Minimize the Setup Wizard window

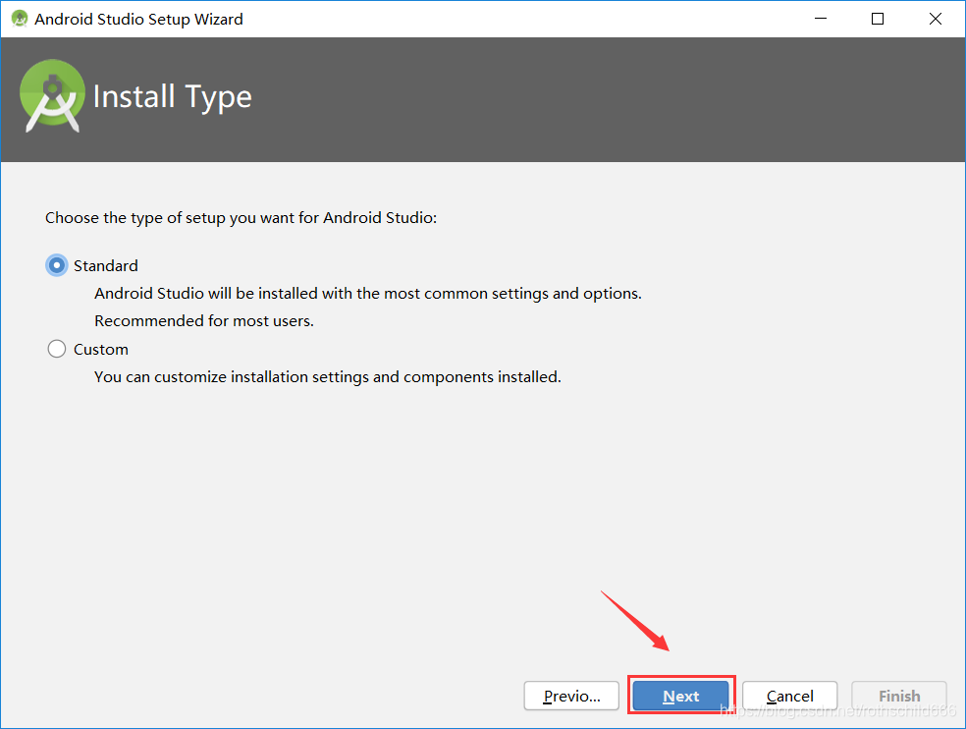coord(821,19)
